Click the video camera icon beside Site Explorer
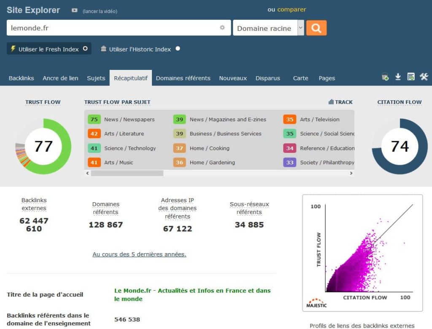432x329 pixels. (75, 11)
